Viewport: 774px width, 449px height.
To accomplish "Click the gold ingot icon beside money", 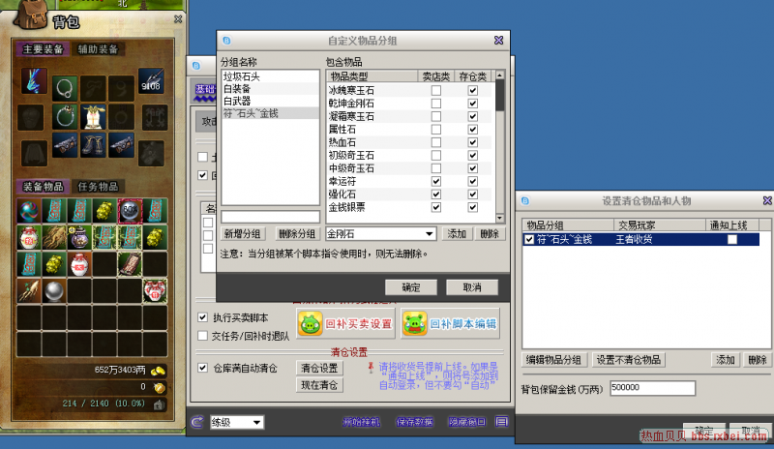I will (x=161, y=371).
